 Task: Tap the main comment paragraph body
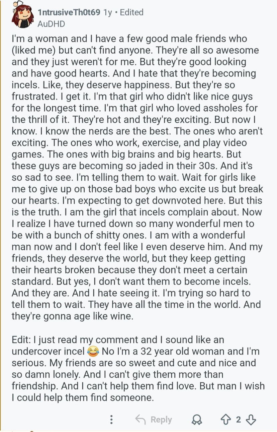pyautogui.click(x=137, y=177)
